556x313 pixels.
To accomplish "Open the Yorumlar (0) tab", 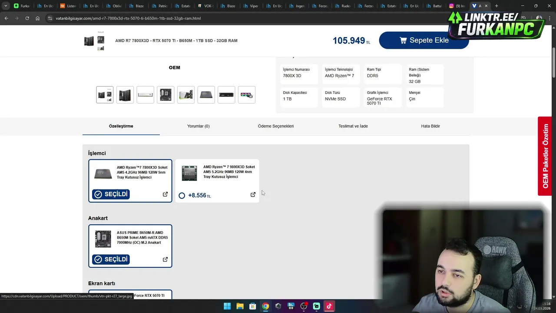I will [199, 126].
